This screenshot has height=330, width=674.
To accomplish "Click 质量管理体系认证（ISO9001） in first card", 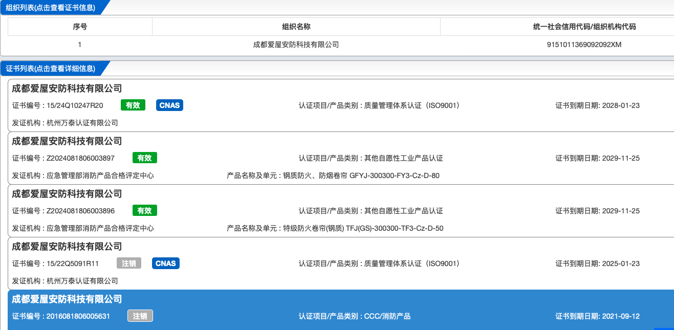I will [x=411, y=105].
